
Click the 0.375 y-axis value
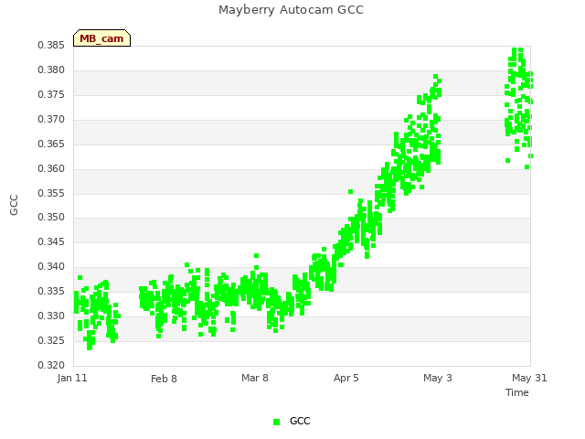pyautogui.click(x=51, y=95)
